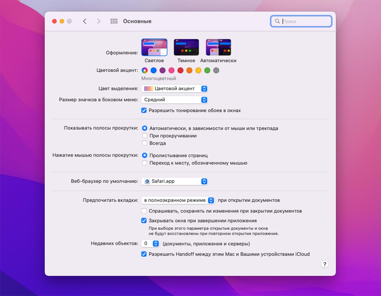The width and height of the screenshot is (381, 296).
Task: Toggle Разрешить Handoff checkbox
Action: tap(144, 254)
